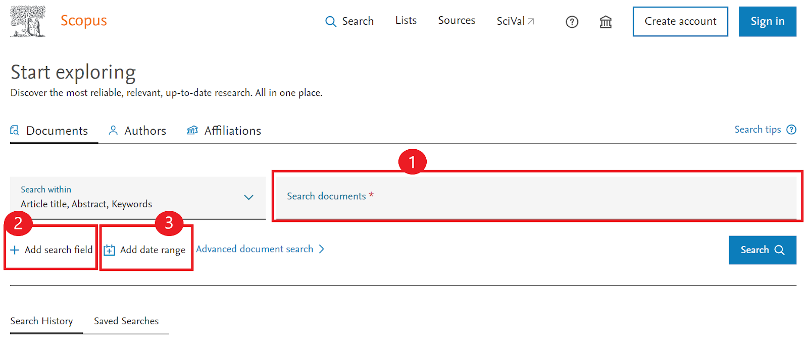Open the Search tips link
This screenshot has height=354, width=808.
point(765,130)
